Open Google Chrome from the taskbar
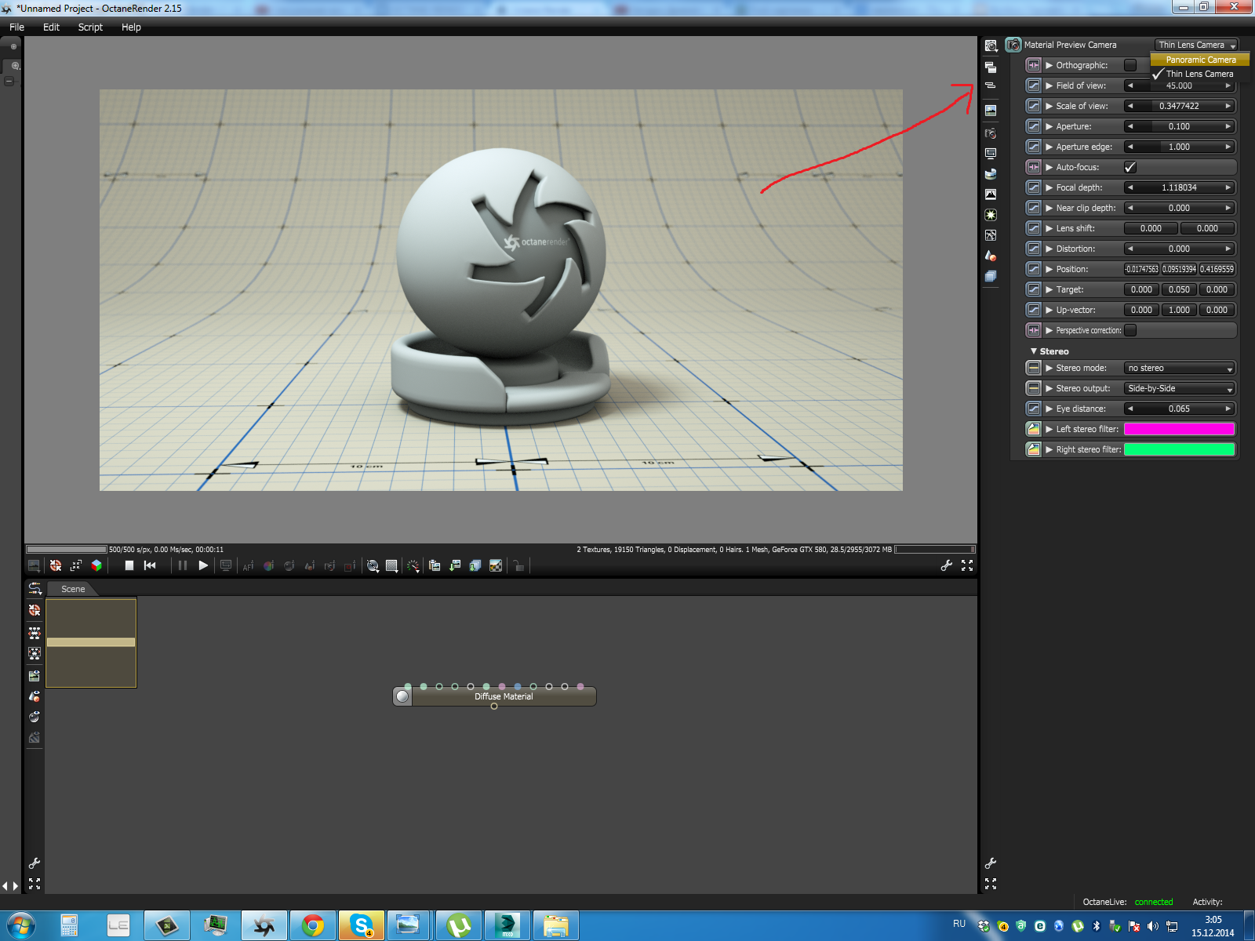 tap(313, 926)
